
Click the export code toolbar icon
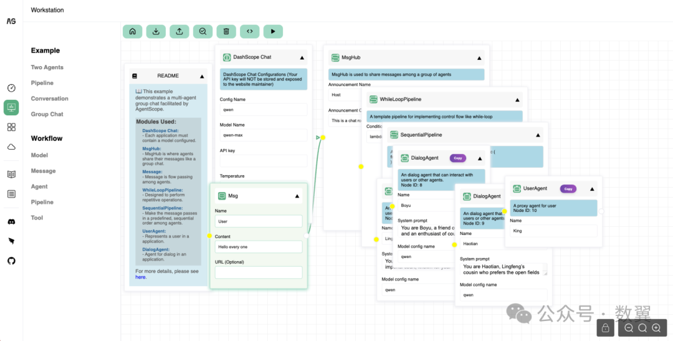click(250, 31)
